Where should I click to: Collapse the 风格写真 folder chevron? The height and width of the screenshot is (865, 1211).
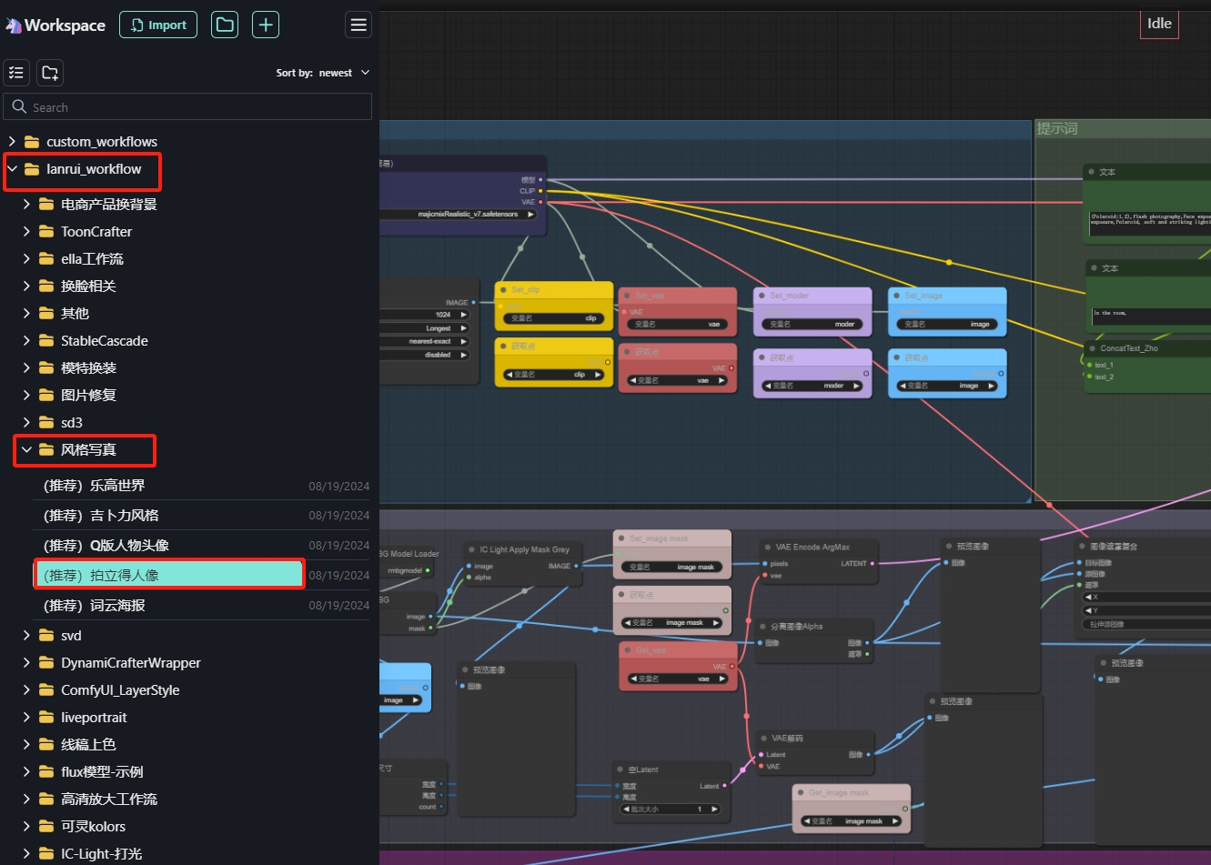tap(26, 449)
